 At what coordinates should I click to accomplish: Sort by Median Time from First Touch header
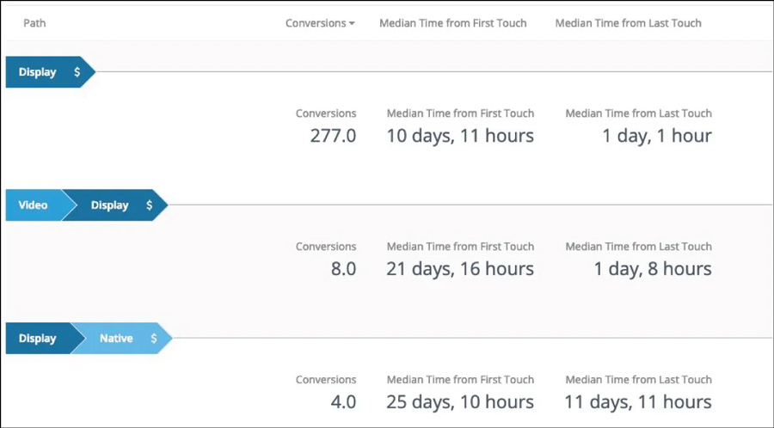point(452,23)
